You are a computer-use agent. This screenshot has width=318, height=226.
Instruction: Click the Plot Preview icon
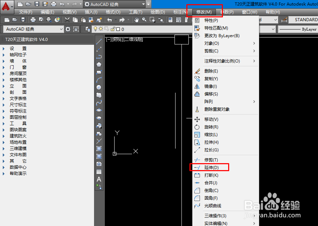pos(41,20)
